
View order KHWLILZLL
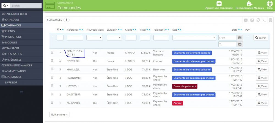262,69
